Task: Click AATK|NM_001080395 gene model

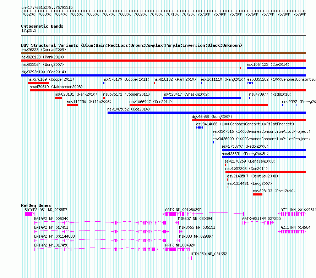Action: pyautogui.click(x=203, y=214)
